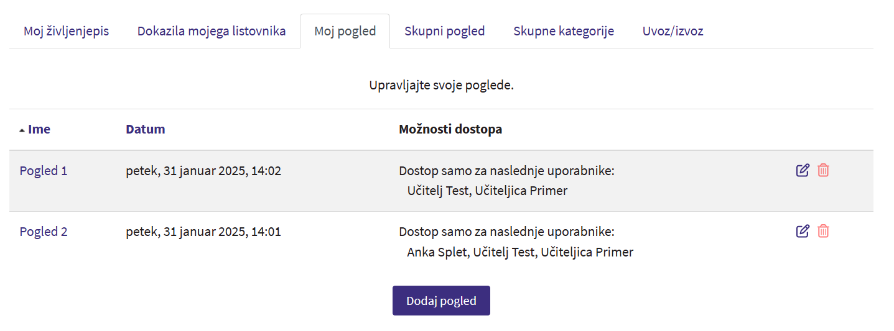Open the edit pencil icon for Pogled 2
The width and height of the screenshot is (894, 331).
(x=803, y=231)
